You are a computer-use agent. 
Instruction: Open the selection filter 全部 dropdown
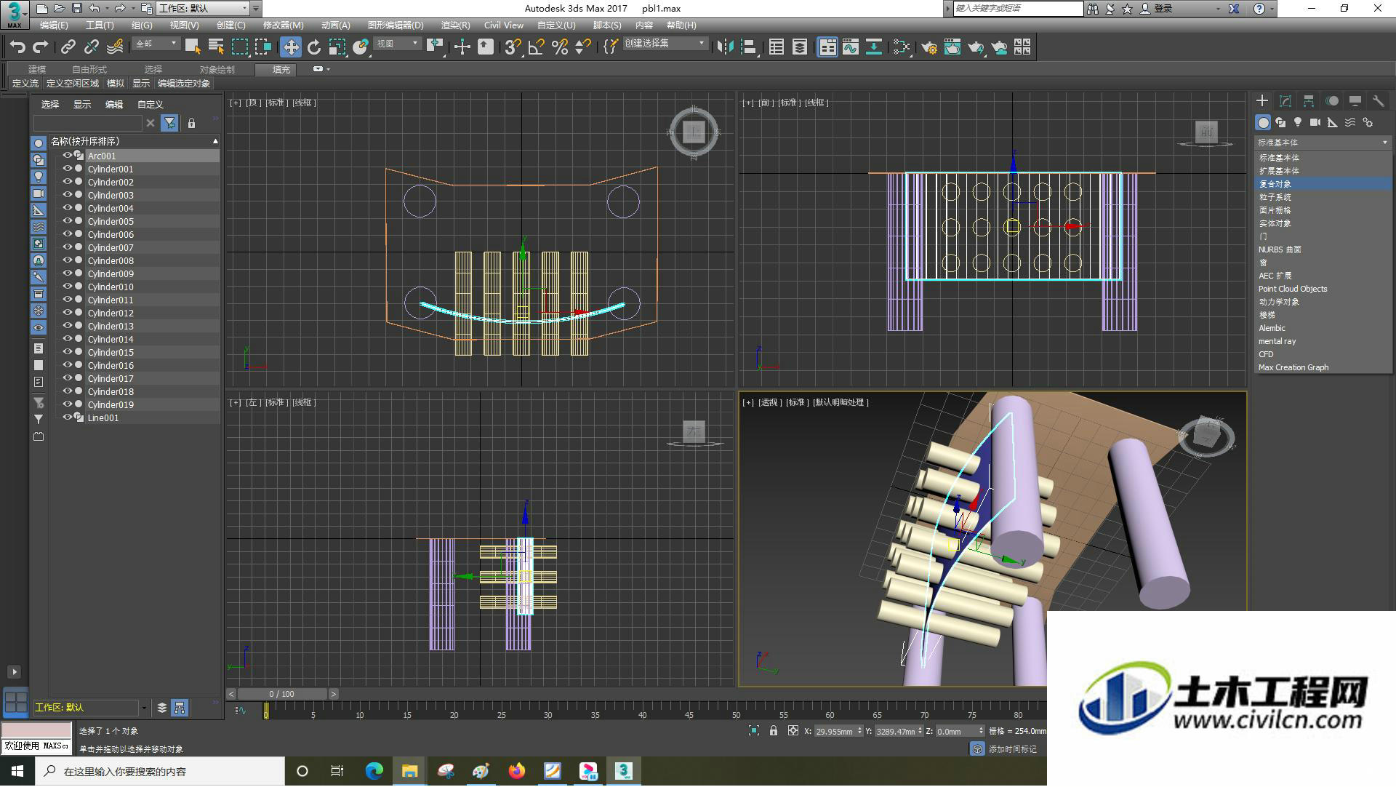[x=156, y=44]
